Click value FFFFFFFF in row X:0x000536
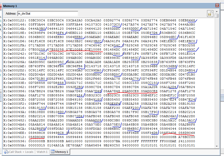 point(149,141)
